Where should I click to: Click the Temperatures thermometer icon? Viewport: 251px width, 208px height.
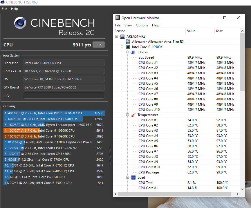tap(133, 115)
